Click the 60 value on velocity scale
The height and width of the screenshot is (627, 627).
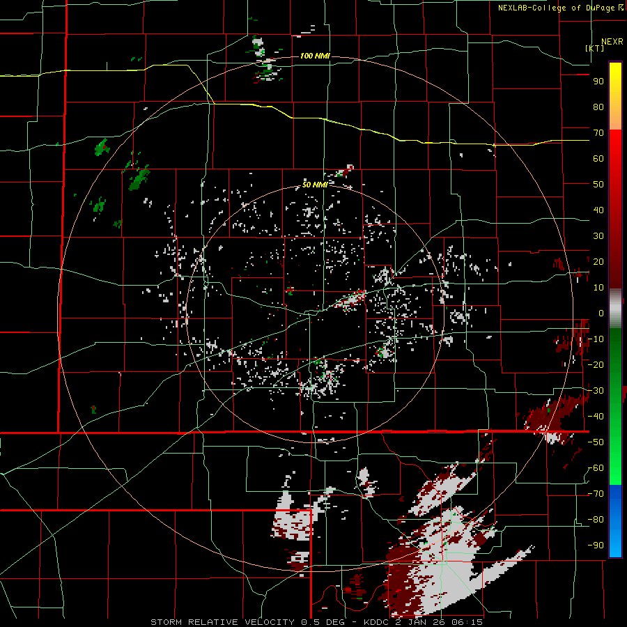pos(598,159)
